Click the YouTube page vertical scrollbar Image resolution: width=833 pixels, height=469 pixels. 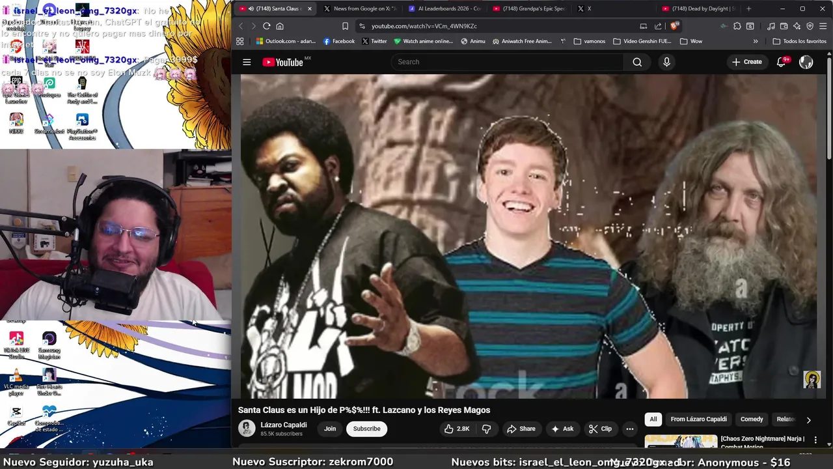tap(829, 107)
